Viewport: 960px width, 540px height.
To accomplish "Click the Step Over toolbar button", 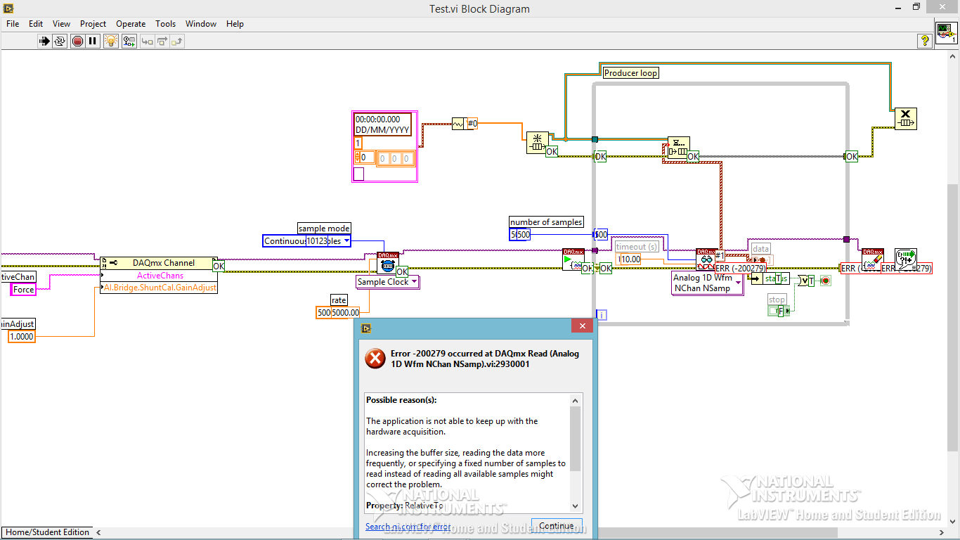I will 162,41.
